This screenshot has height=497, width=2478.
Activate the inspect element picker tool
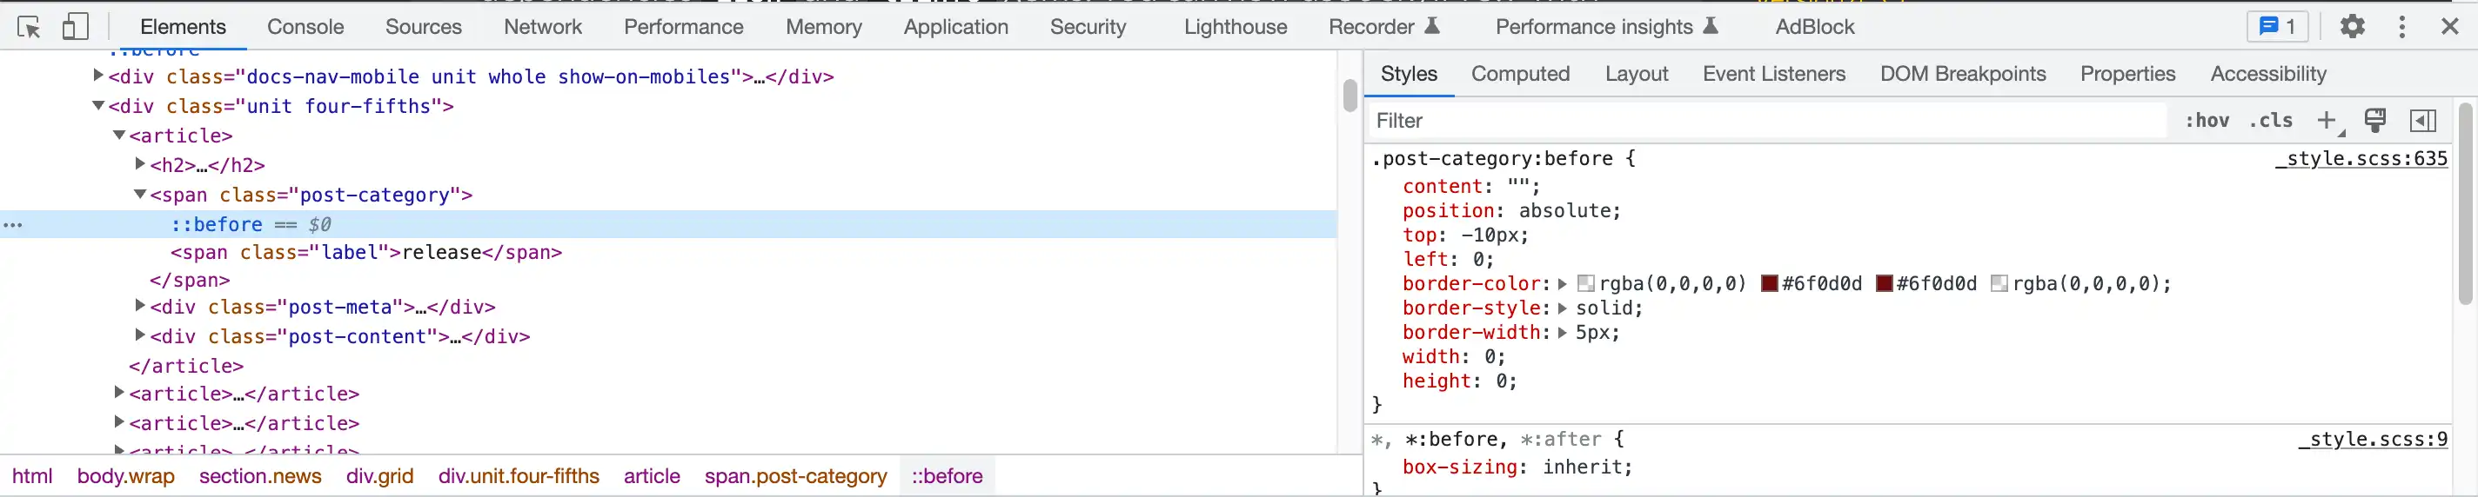tap(29, 27)
